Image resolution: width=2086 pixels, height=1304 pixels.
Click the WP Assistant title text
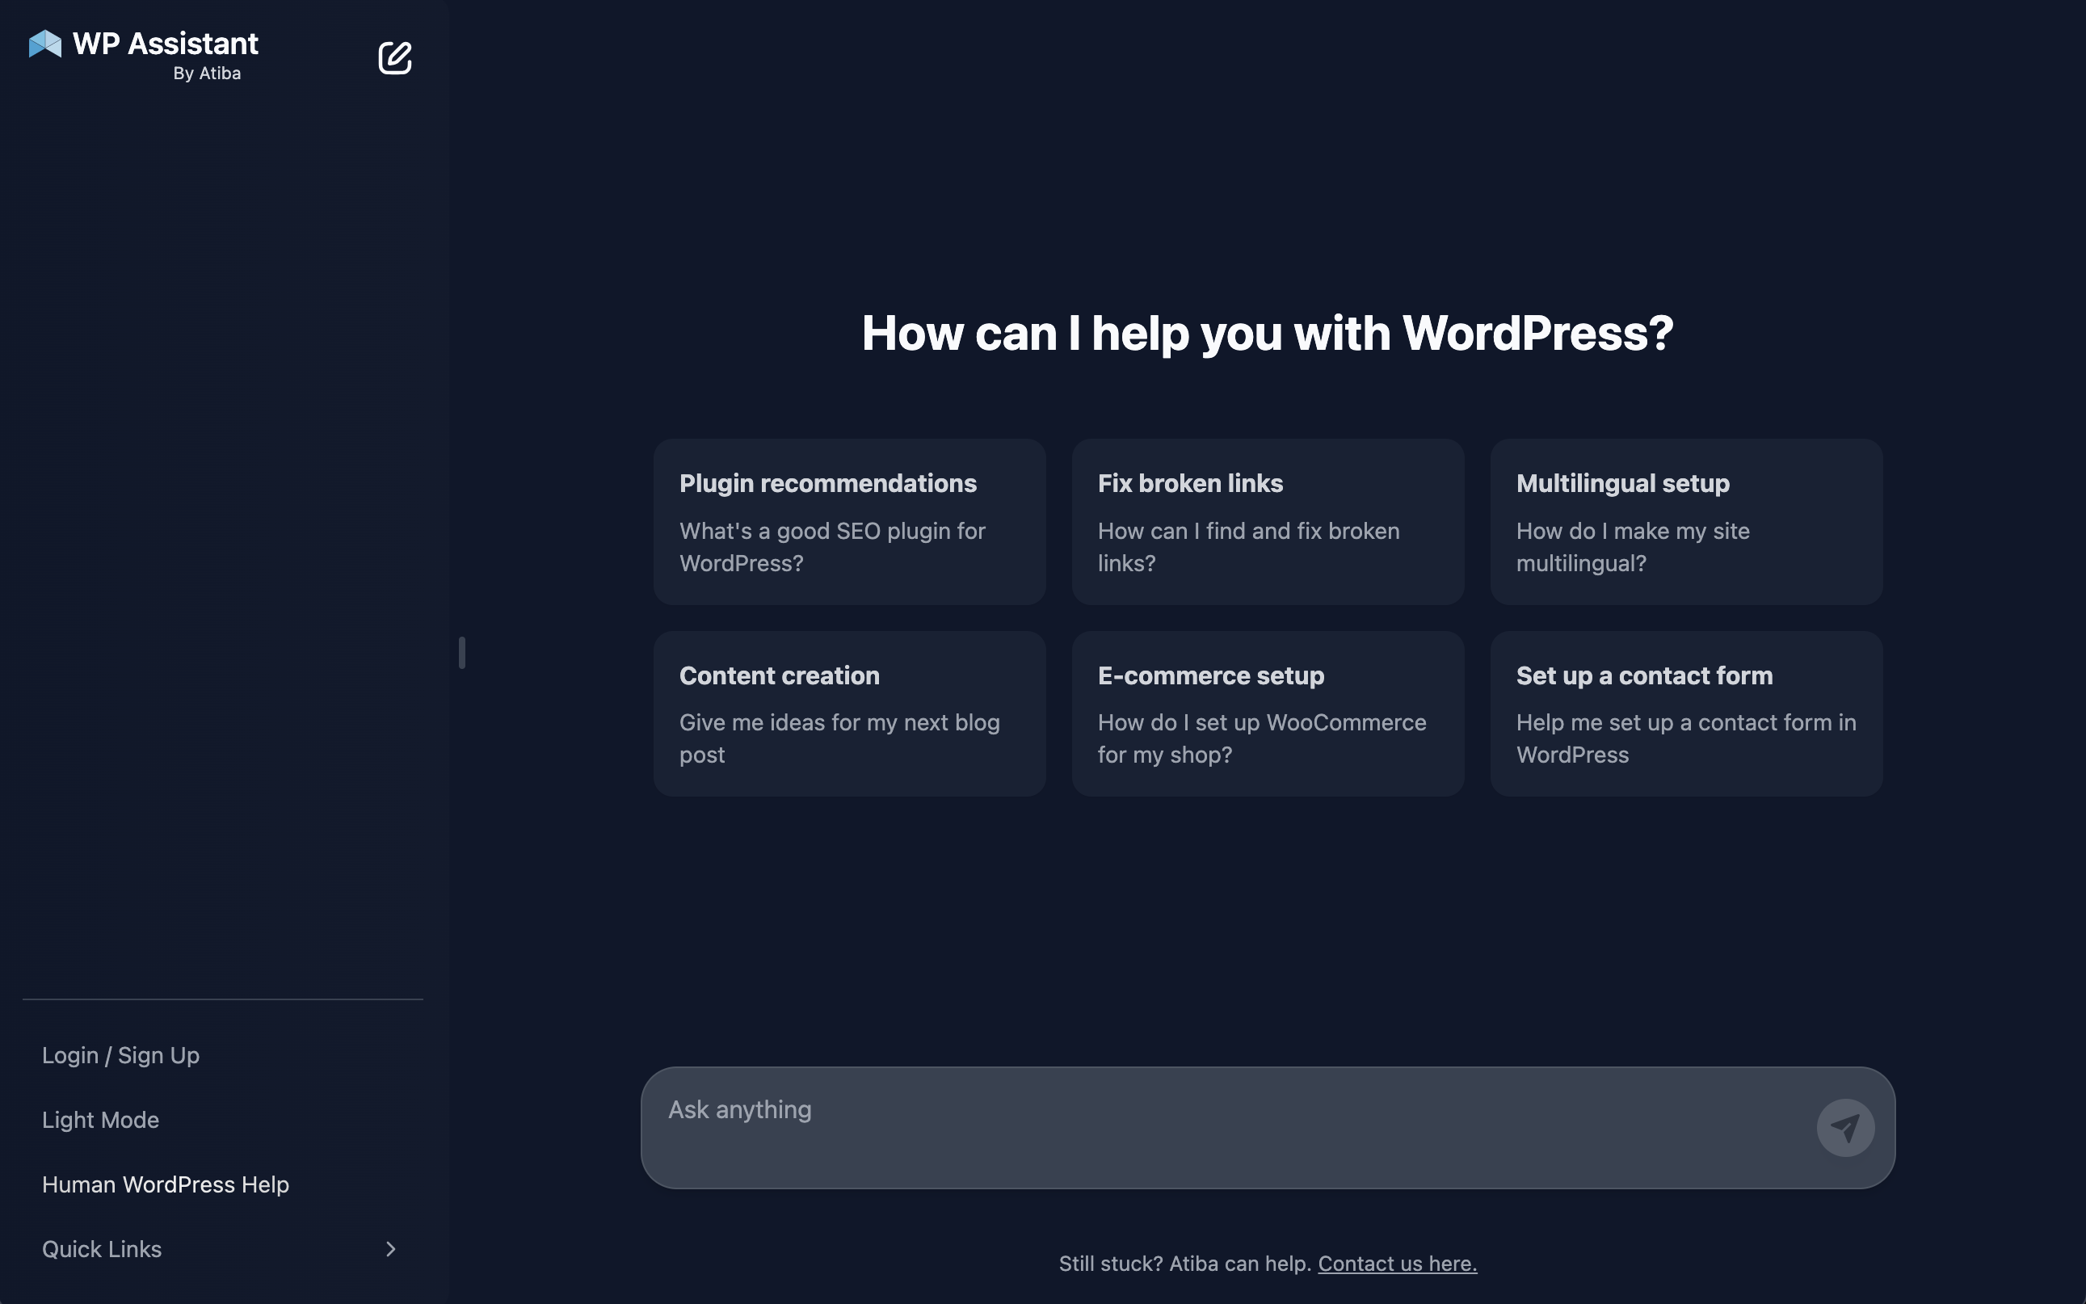click(x=166, y=43)
